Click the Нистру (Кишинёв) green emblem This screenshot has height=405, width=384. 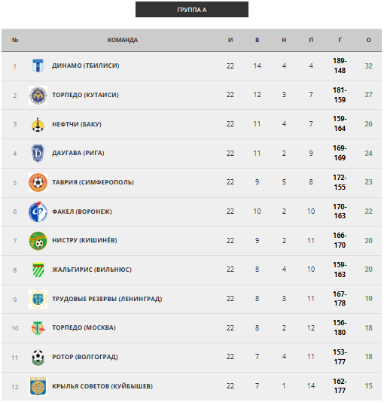click(x=38, y=241)
